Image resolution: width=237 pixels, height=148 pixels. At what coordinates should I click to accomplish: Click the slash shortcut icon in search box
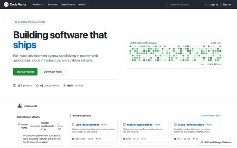point(168,4)
